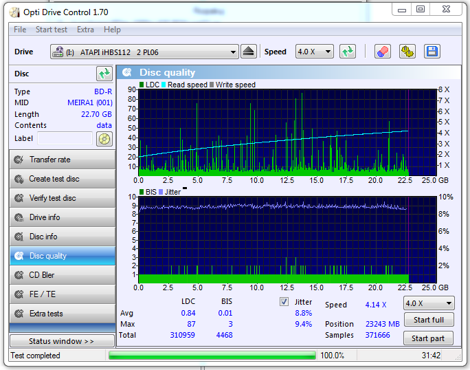Image resolution: width=470 pixels, height=370 pixels.
Task: Open the Extra menu
Action: pyautogui.click(x=85, y=30)
